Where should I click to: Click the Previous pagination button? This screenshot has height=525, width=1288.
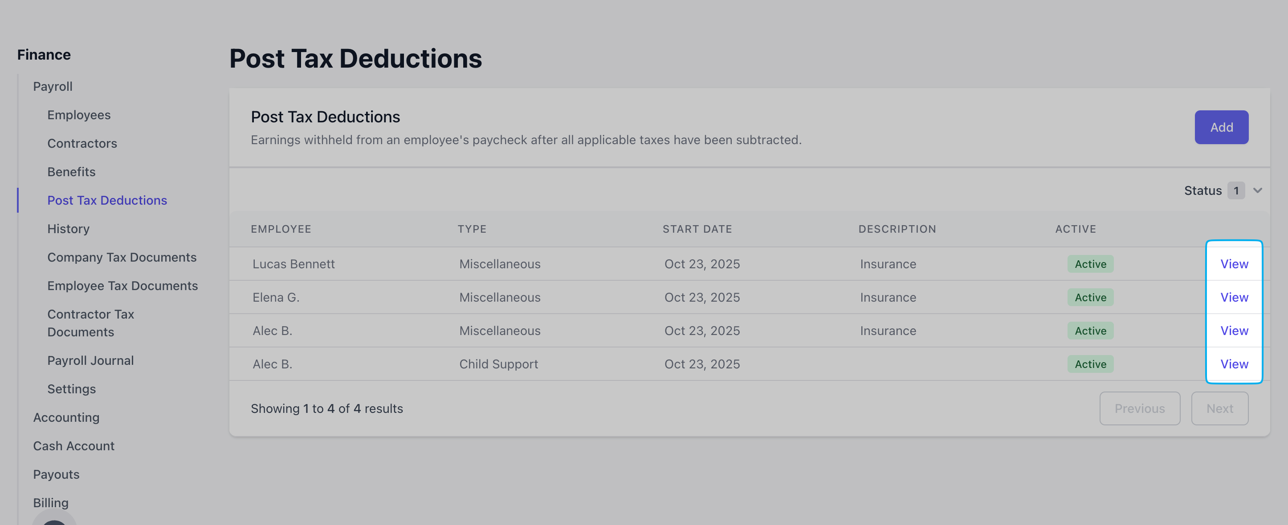[1139, 408]
